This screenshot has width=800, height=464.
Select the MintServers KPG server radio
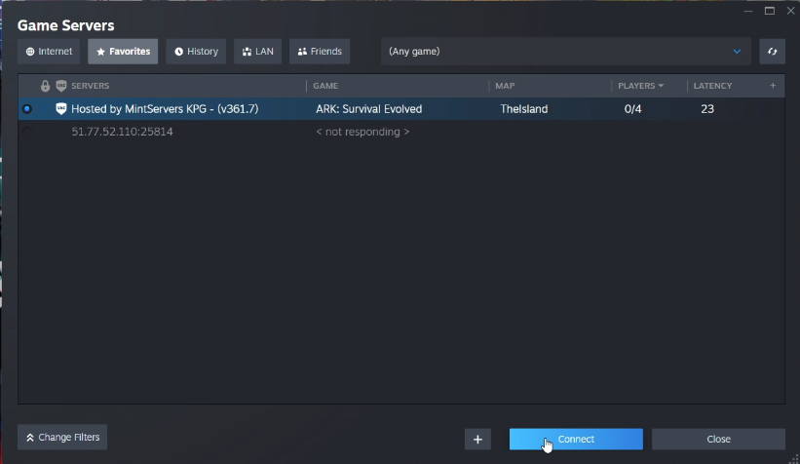point(27,109)
